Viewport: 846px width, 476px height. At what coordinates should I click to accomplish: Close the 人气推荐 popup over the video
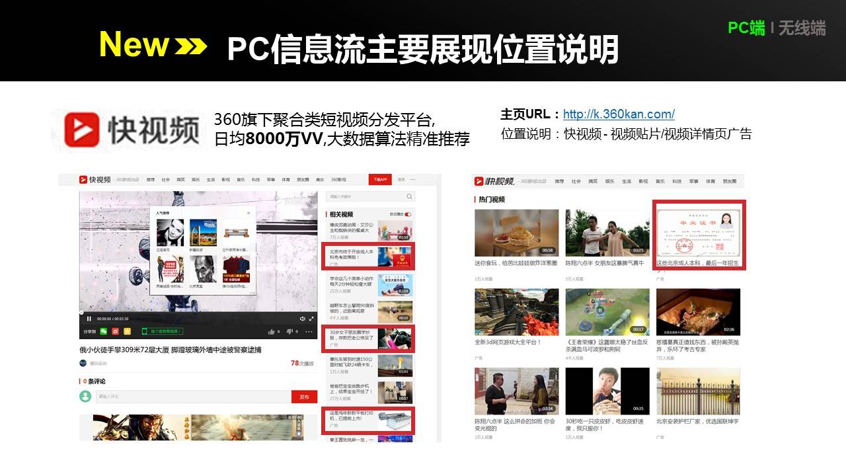tap(249, 213)
